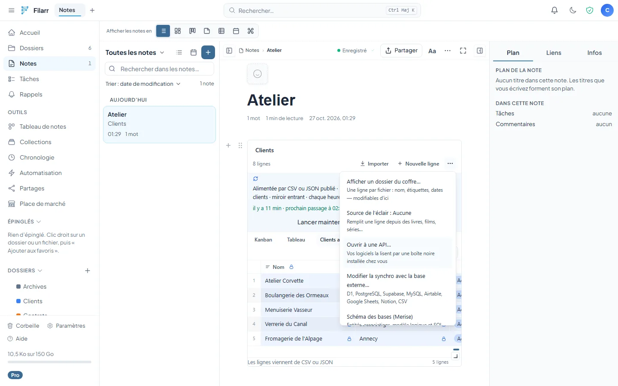This screenshot has height=386, width=618.
Task: Switch to the Infos tab
Action: [594, 53]
